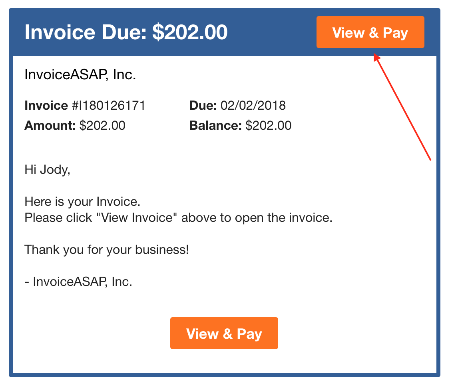The height and width of the screenshot is (386, 450).
Task: Click the View & Pay button in header
Action: [x=370, y=32]
